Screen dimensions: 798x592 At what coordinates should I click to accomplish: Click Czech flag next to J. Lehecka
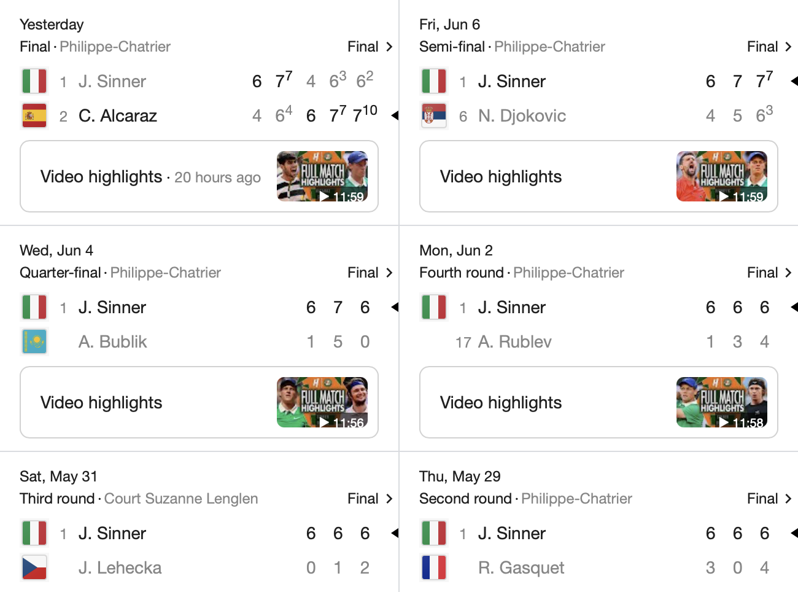click(x=34, y=567)
